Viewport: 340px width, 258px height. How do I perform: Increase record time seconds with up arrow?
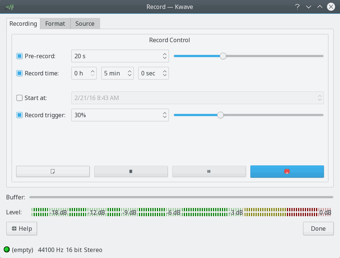(164, 71)
